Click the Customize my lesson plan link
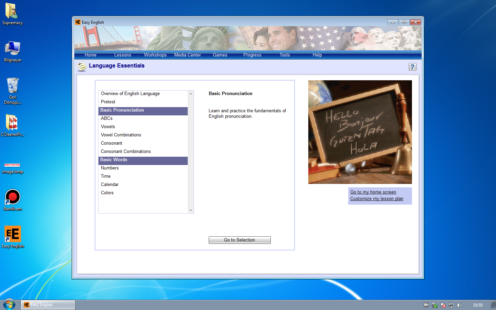The image size is (496, 310). 376,199
